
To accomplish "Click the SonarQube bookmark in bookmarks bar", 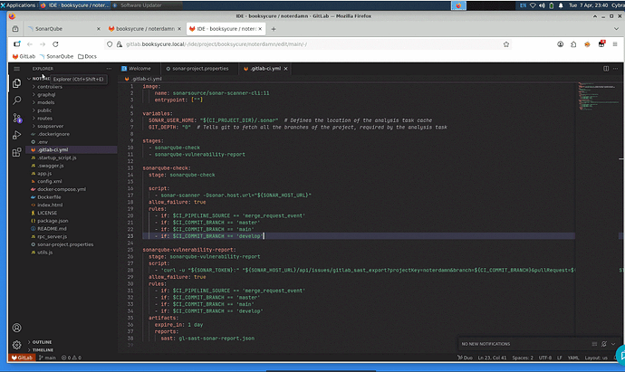I will coord(60,56).
